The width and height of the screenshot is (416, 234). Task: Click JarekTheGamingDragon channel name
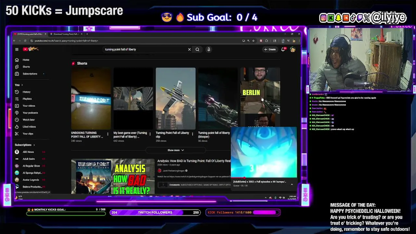tap(174, 171)
